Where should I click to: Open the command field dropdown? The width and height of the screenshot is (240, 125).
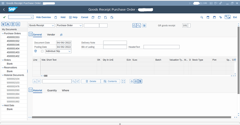tap(32, 17)
